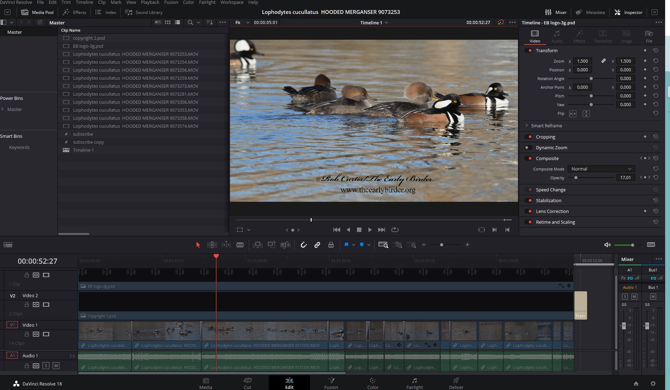The height and width of the screenshot is (390, 670).
Task: Toggle timeline Snapping magnet icon
Action: click(304, 245)
